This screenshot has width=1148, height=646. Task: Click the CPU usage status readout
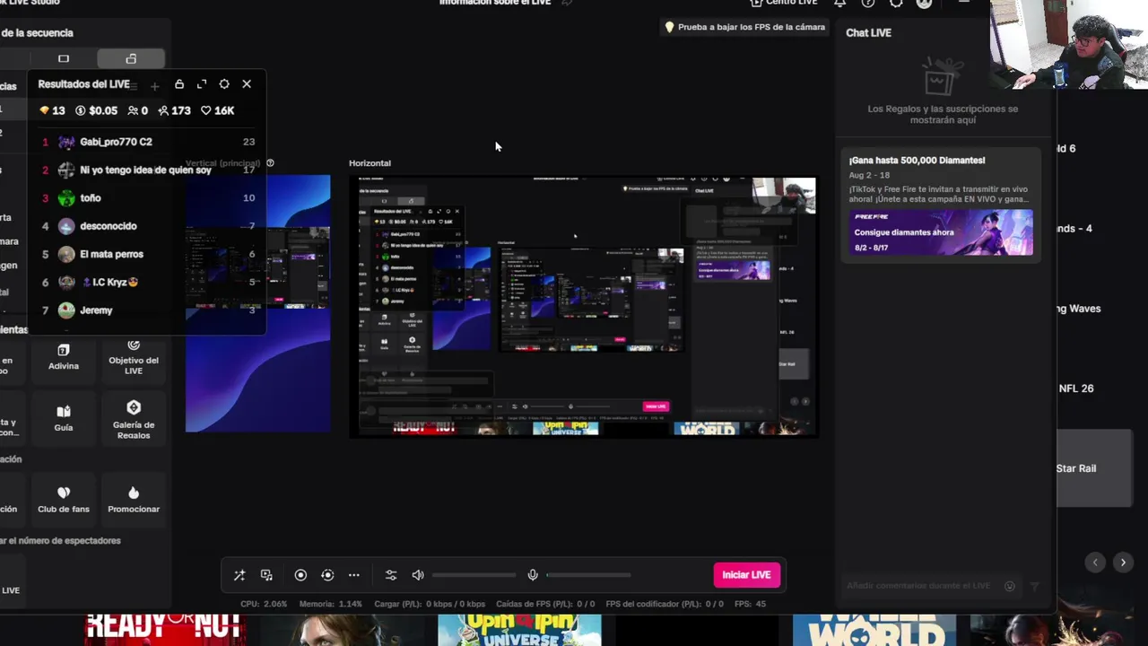(x=264, y=604)
